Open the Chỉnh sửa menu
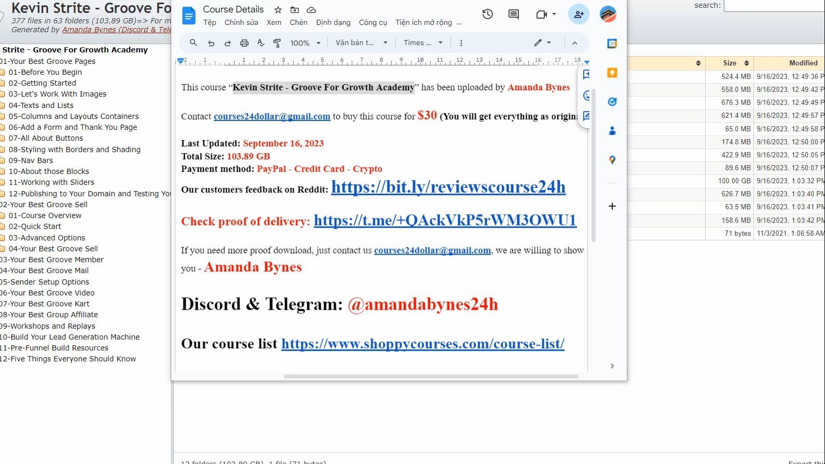 241,22
